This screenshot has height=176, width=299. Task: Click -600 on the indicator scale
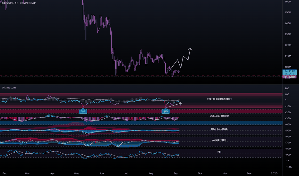coord(287,137)
